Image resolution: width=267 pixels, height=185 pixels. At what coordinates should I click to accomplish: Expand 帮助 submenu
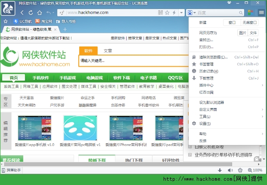point(227,134)
